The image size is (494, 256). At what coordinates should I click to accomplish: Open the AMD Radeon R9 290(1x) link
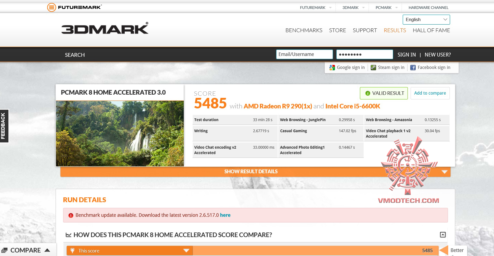pos(278,106)
